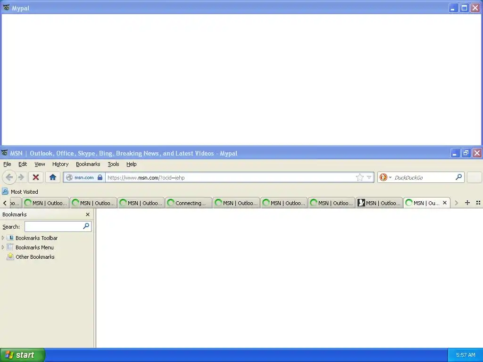The image size is (483, 362).
Task: Open the History menu
Action: click(x=60, y=164)
